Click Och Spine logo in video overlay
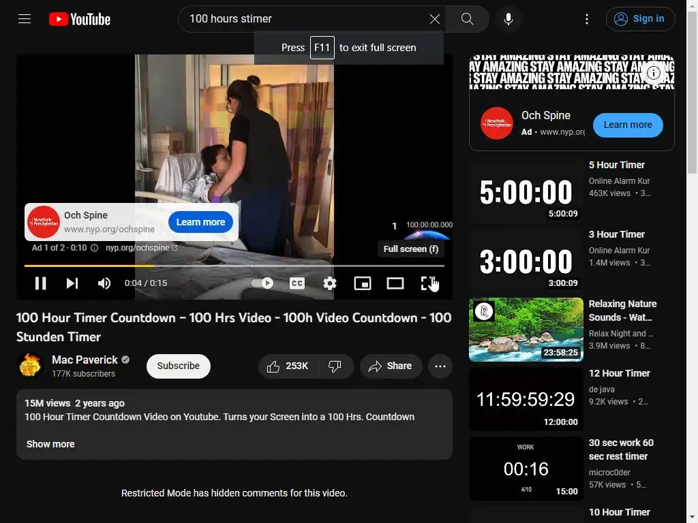 click(x=44, y=222)
